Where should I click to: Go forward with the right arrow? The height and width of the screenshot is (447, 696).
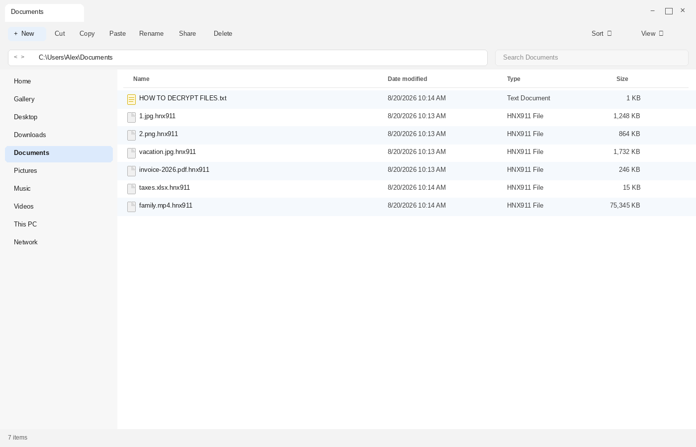(x=22, y=57)
